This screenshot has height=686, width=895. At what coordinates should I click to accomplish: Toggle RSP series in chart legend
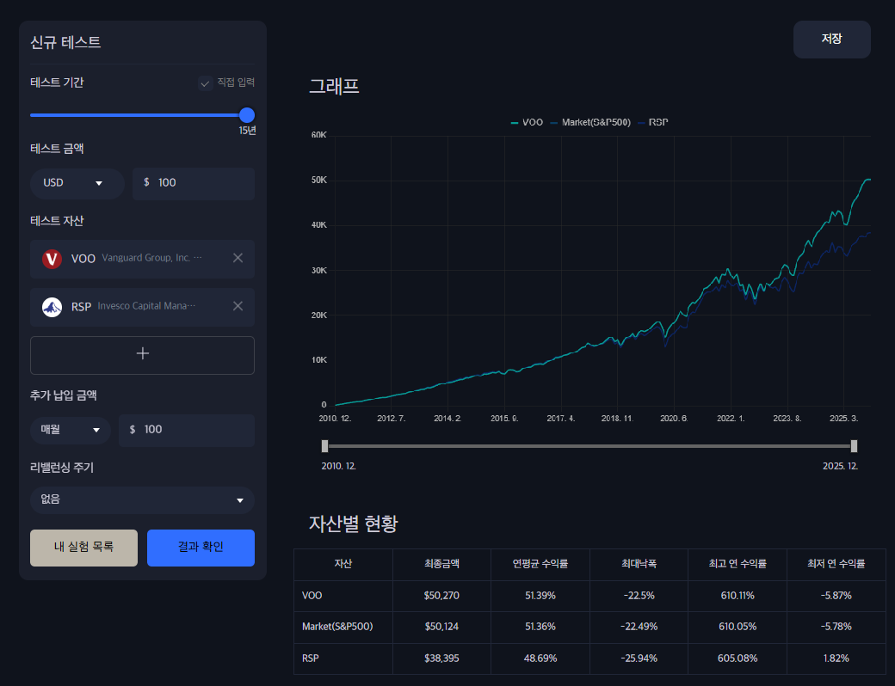click(x=652, y=122)
